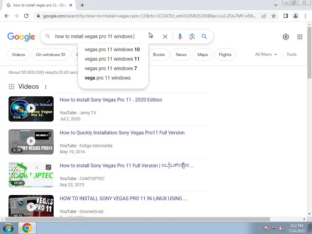This screenshot has height=234, width=312.
Task: Open the Action Center flag tray icon
Action: 267,228
